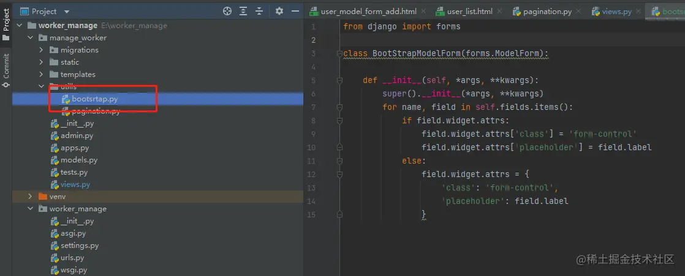
Task: Click the else keyword on line 11
Action: 412,161
